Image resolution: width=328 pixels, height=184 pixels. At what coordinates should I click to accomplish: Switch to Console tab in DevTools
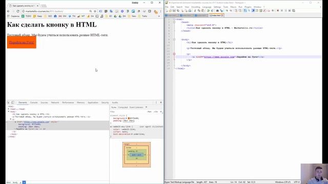(34, 102)
